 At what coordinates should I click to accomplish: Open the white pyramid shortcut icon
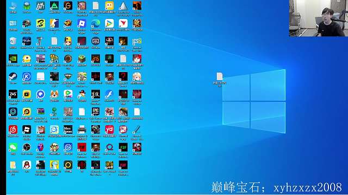[x=123, y=6]
